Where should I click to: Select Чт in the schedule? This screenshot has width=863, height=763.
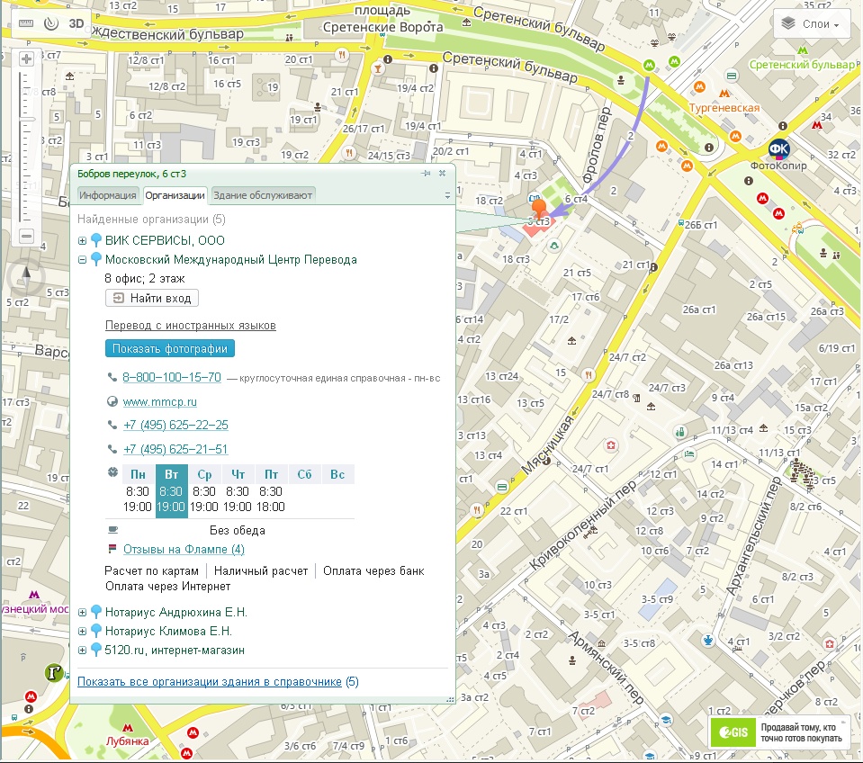tap(238, 474)
